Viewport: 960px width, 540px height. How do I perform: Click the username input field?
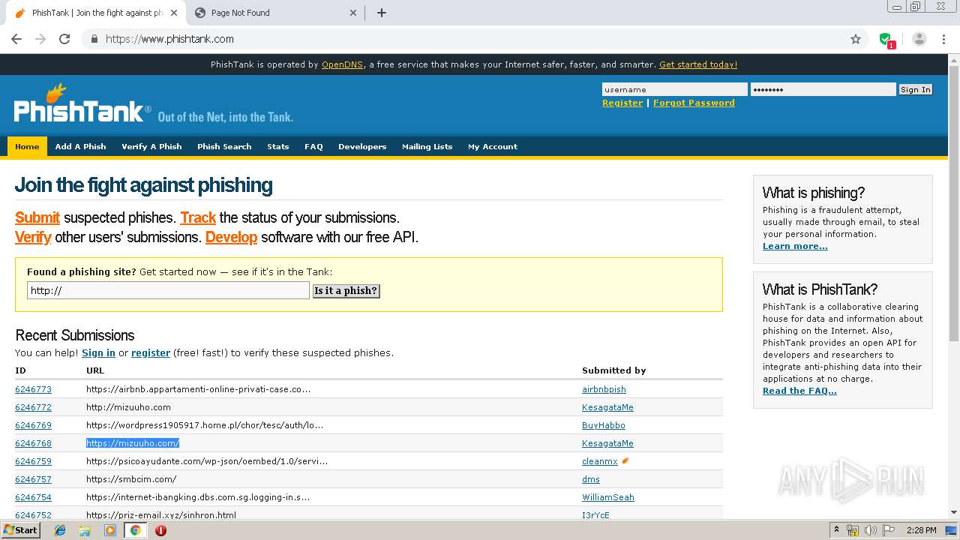click(x=674, y=89)
